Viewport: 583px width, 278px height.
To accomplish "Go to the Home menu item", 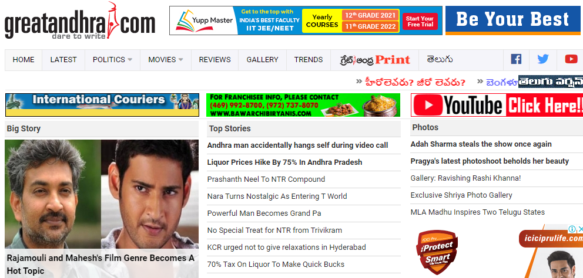I will tap(24, 60).
